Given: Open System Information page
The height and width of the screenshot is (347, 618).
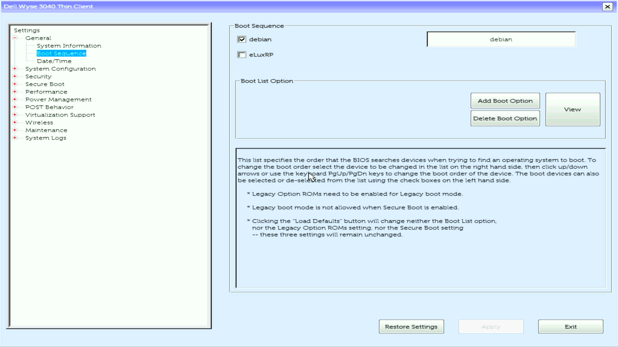Looking at the screenshot, I should (x=69, y=46).
